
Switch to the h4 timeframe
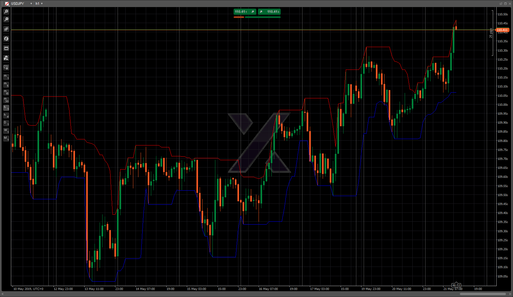(x=6, y=115)
